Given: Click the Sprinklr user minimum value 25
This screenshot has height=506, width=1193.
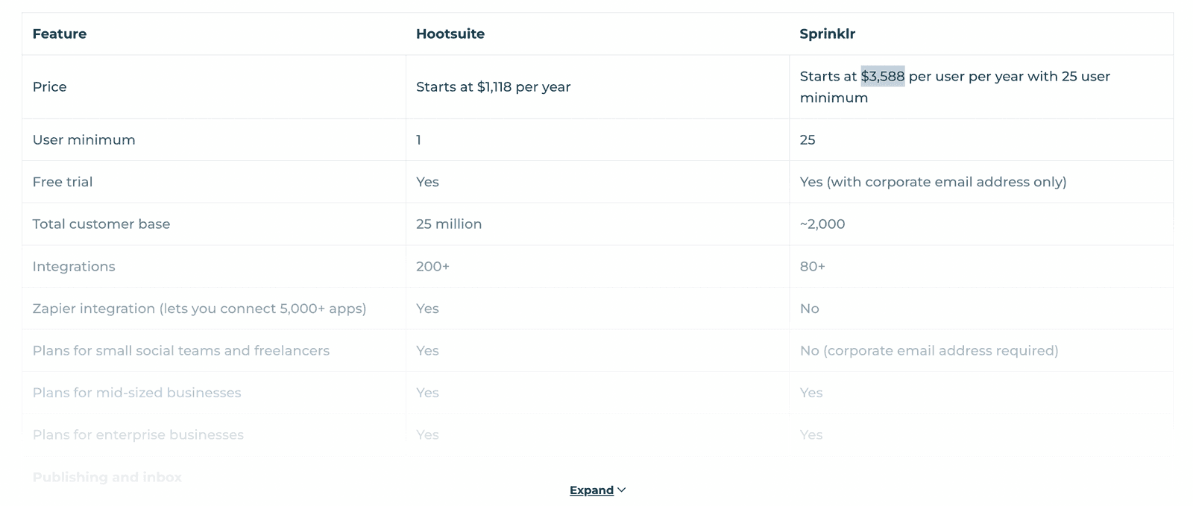Looking at the screenshot, I should point(808,139).
